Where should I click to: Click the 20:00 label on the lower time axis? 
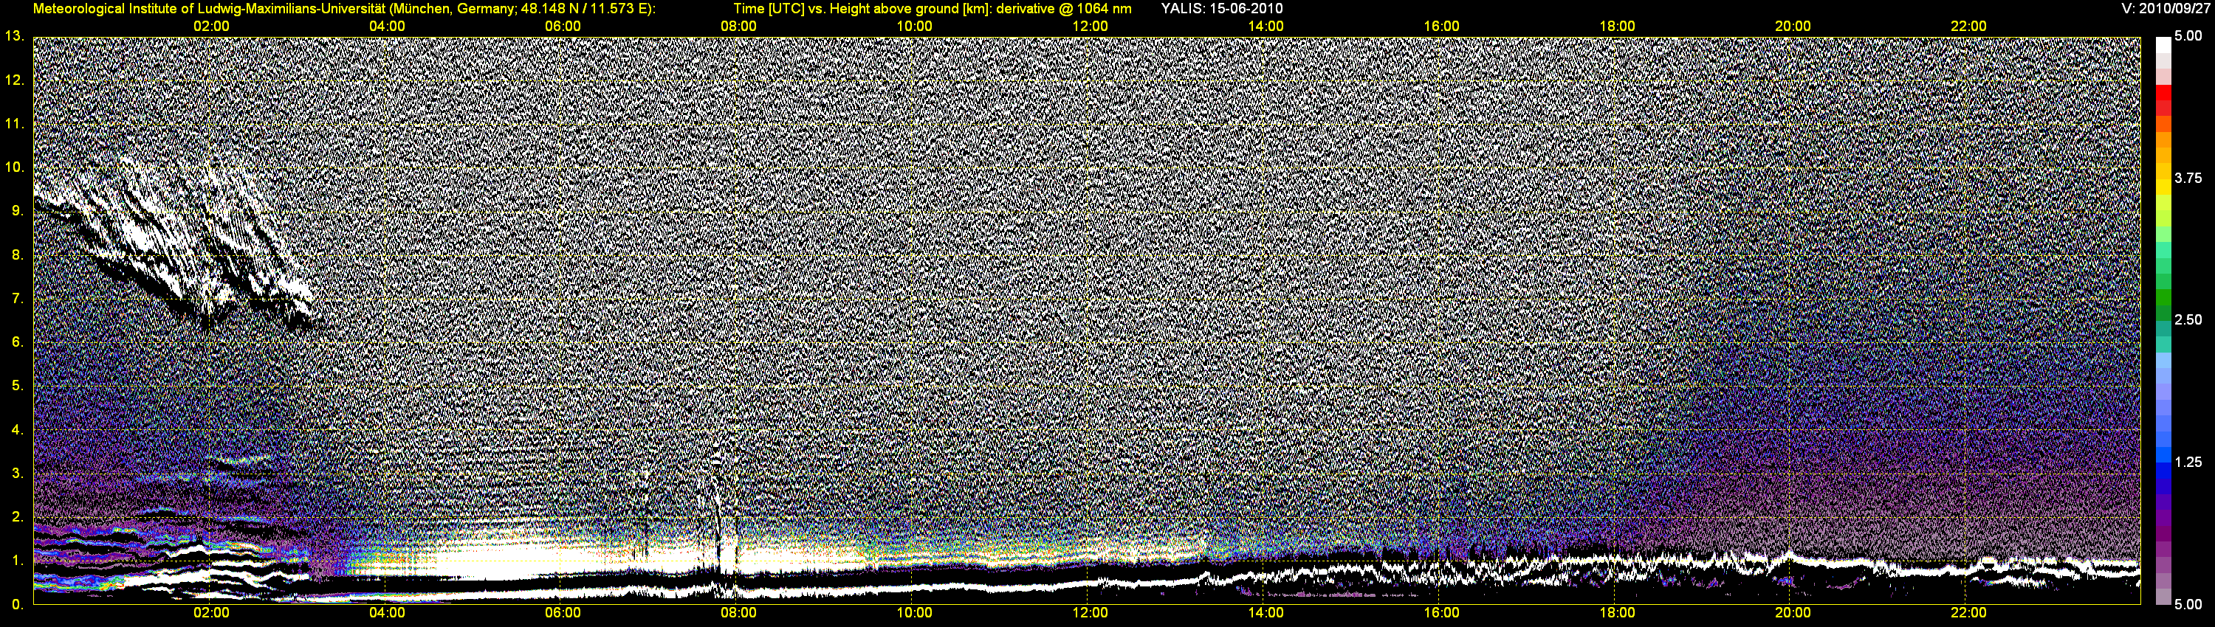1793,613
